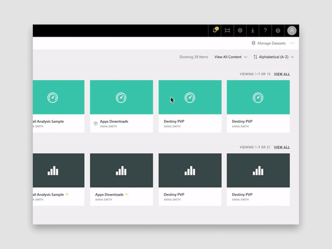Open notifications bell with badge
Viewport: 332px width, 249px height.
click(x=215, y=30)
